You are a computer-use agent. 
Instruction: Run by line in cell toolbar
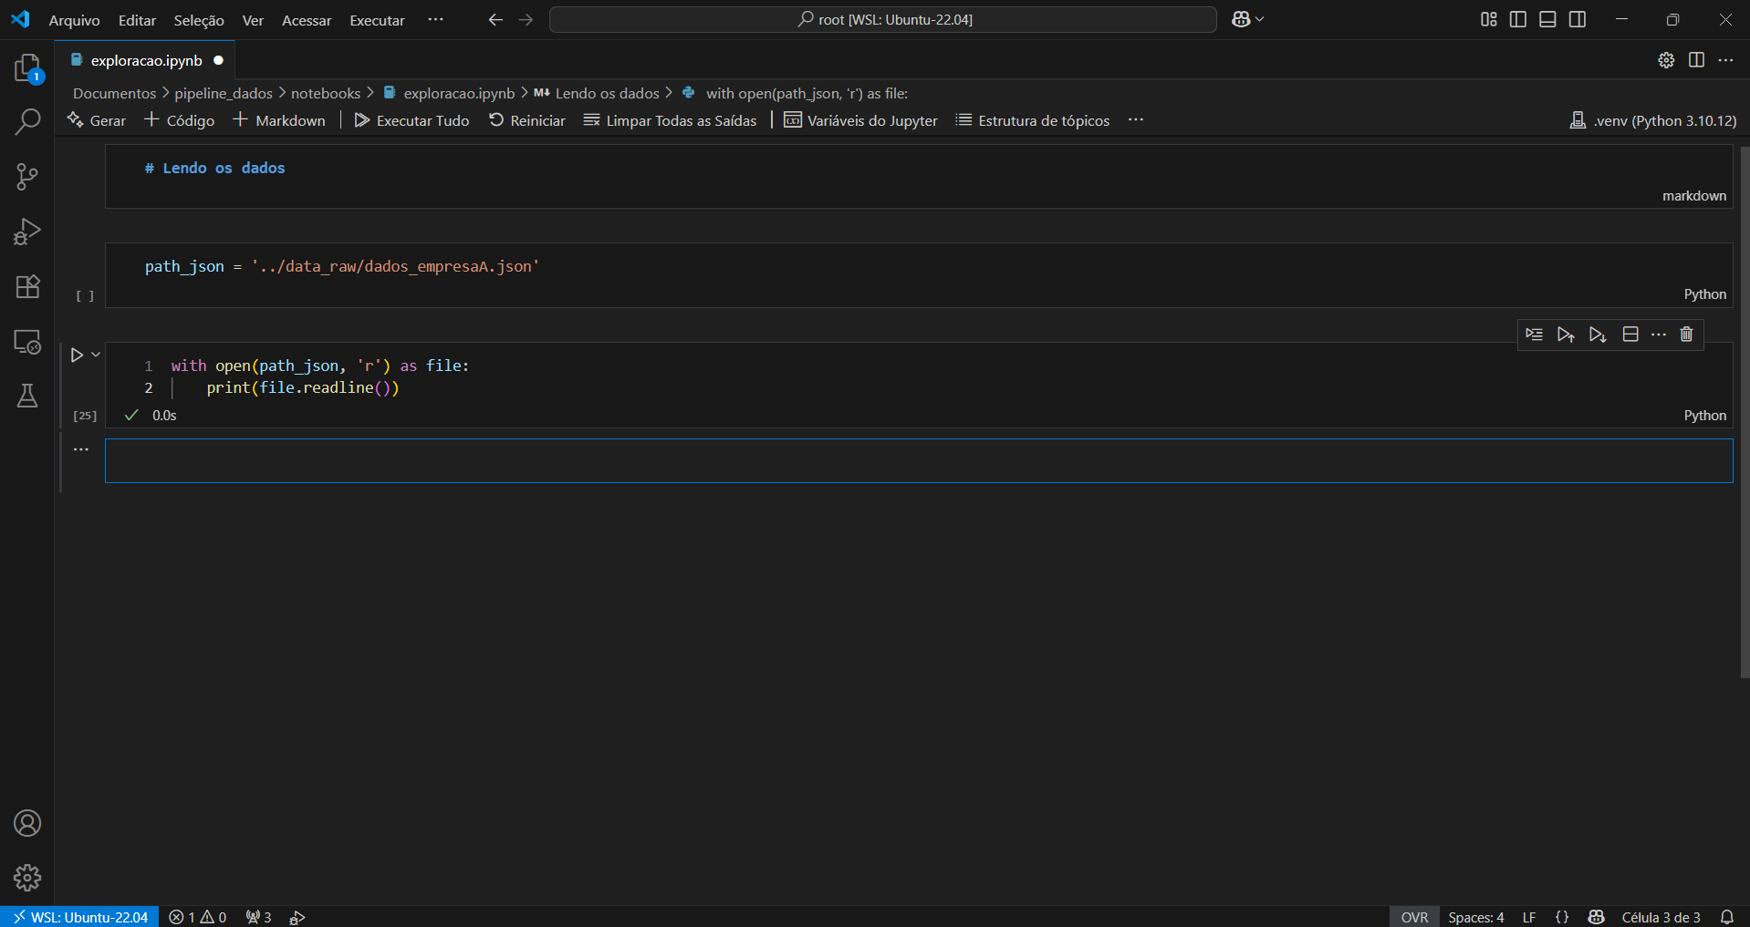point(1535,335)
